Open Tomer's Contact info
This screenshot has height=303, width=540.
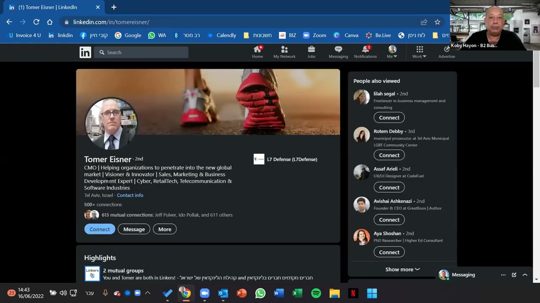[x=130, y=195]
